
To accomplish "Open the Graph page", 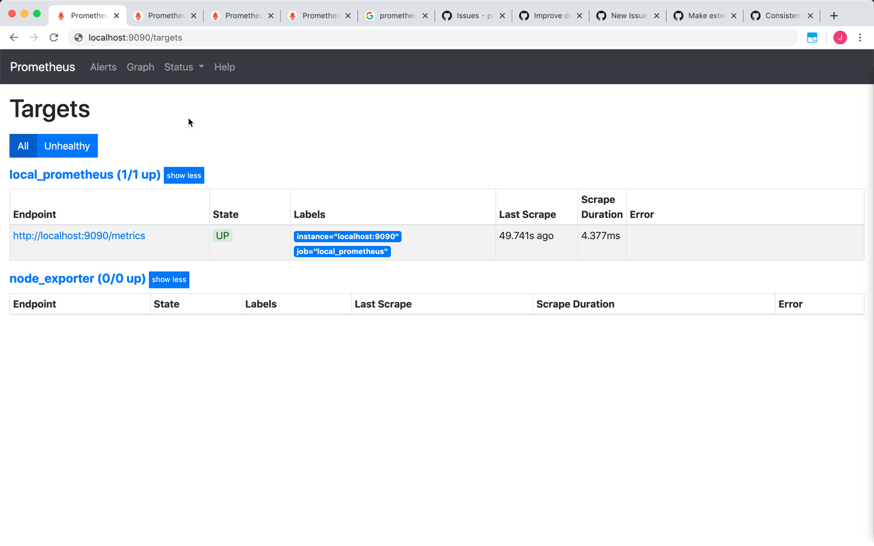I will [140, 67].
